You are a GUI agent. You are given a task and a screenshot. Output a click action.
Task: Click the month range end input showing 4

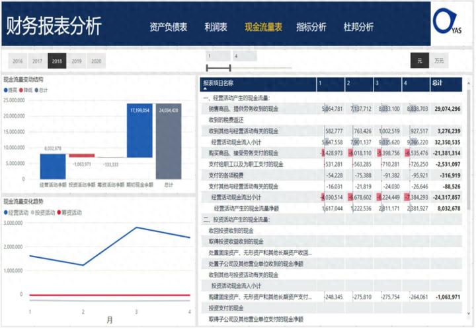click(x=245, y=56)
